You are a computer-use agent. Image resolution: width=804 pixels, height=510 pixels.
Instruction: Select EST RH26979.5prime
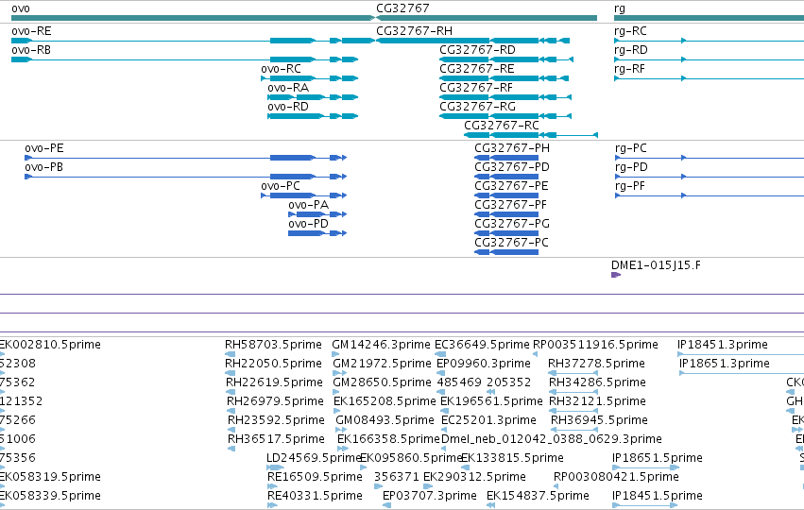275,401
